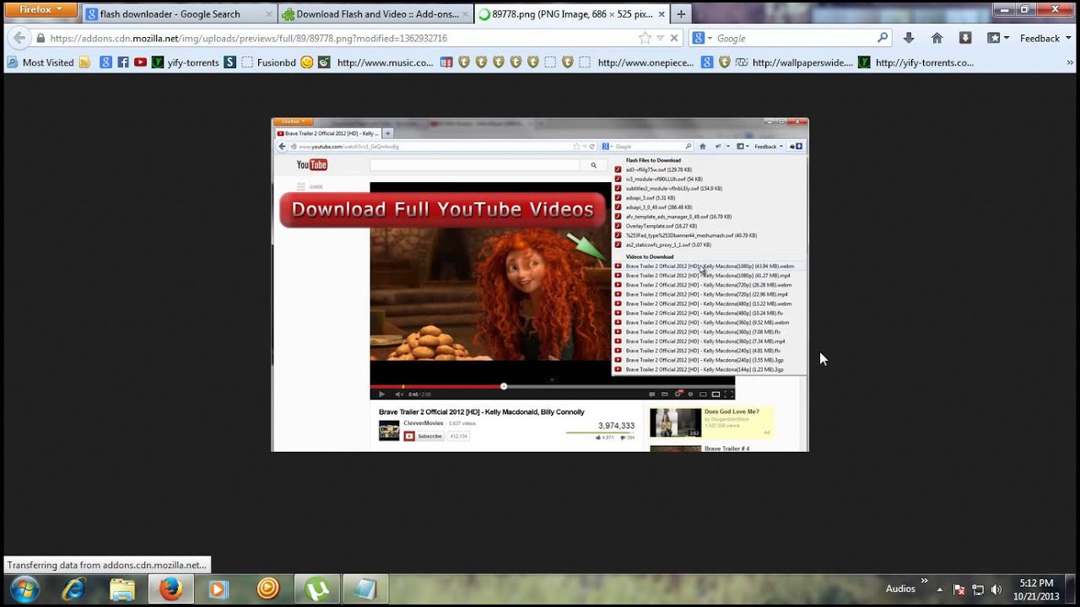Click the magnifier search button

[x=883, y=39]
